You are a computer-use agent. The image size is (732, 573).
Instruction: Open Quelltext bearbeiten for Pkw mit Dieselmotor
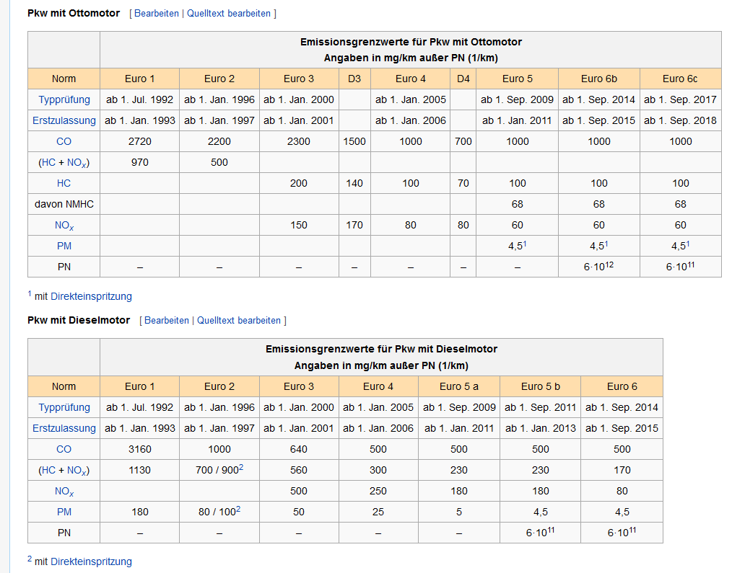(239, 320)
